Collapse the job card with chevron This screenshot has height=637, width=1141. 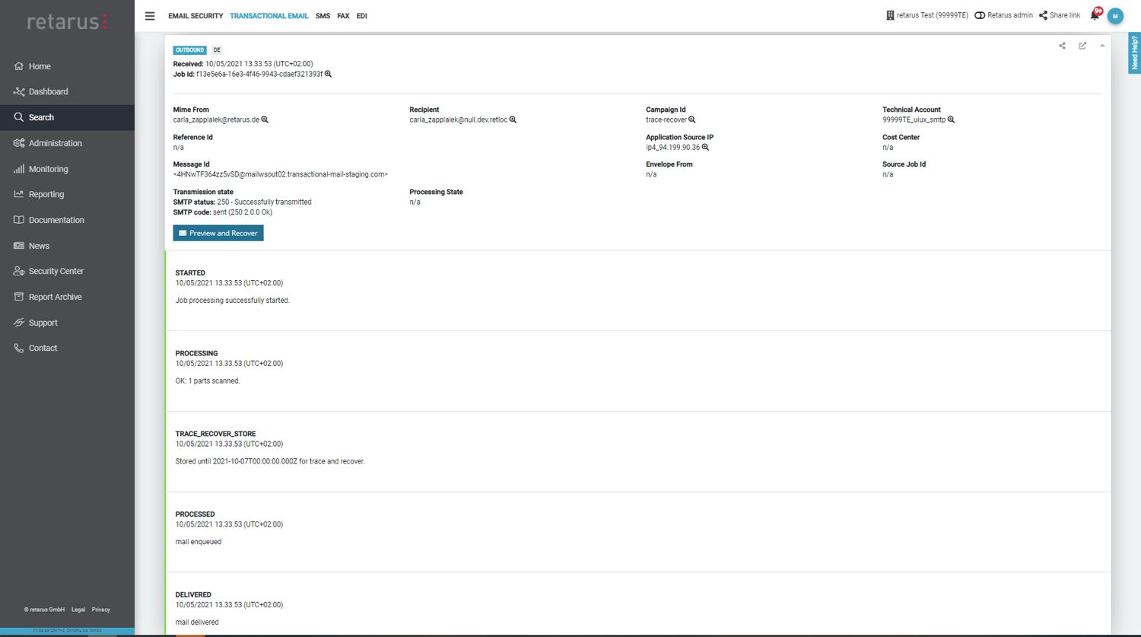1102,46
